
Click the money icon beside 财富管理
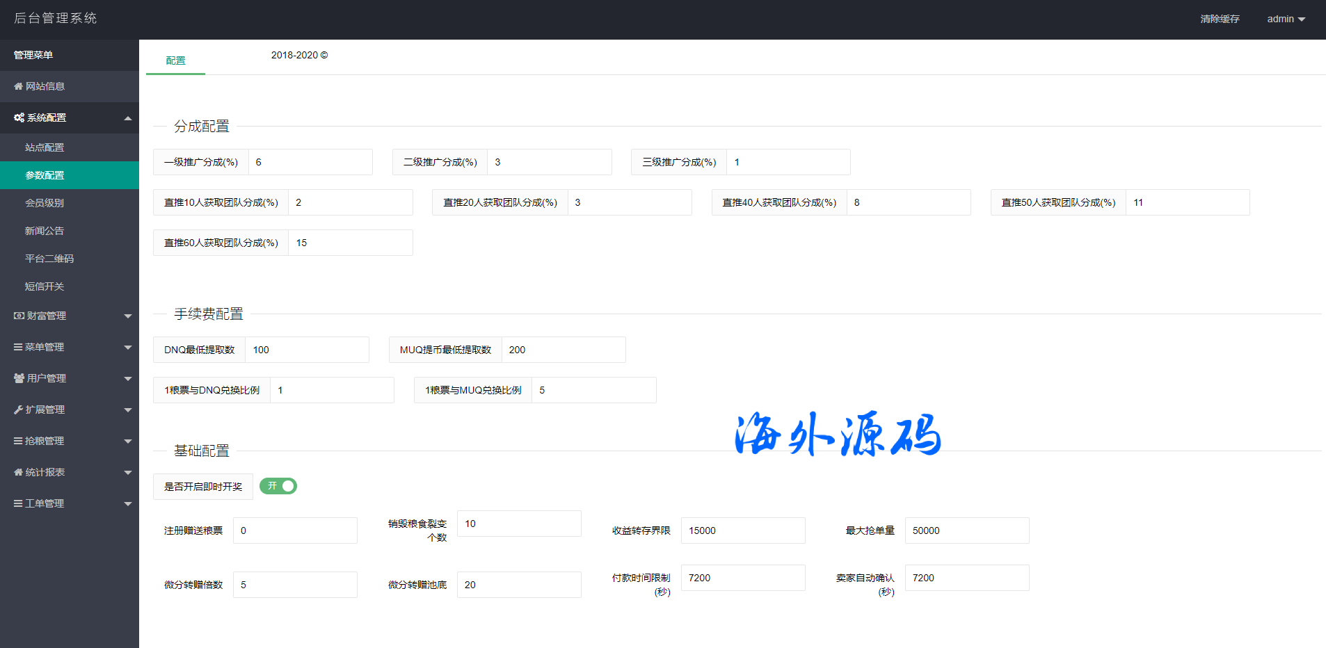[19, 316]
